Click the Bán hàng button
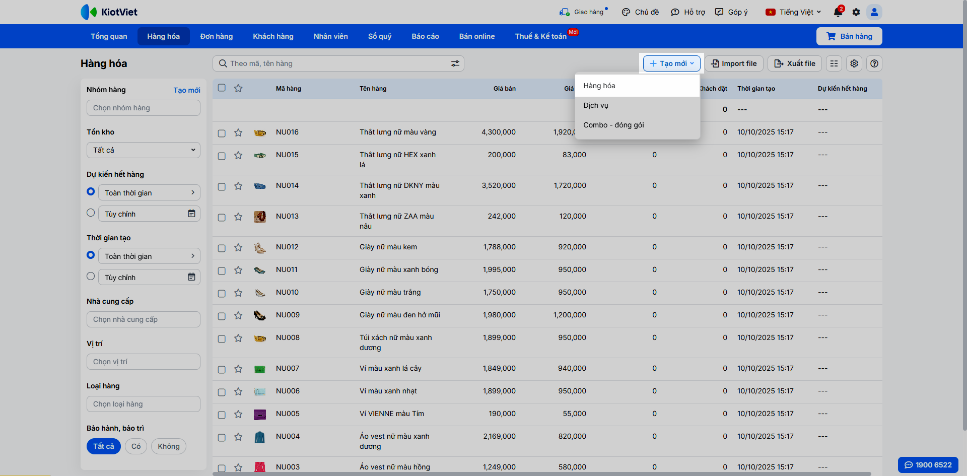 [849, 36]
